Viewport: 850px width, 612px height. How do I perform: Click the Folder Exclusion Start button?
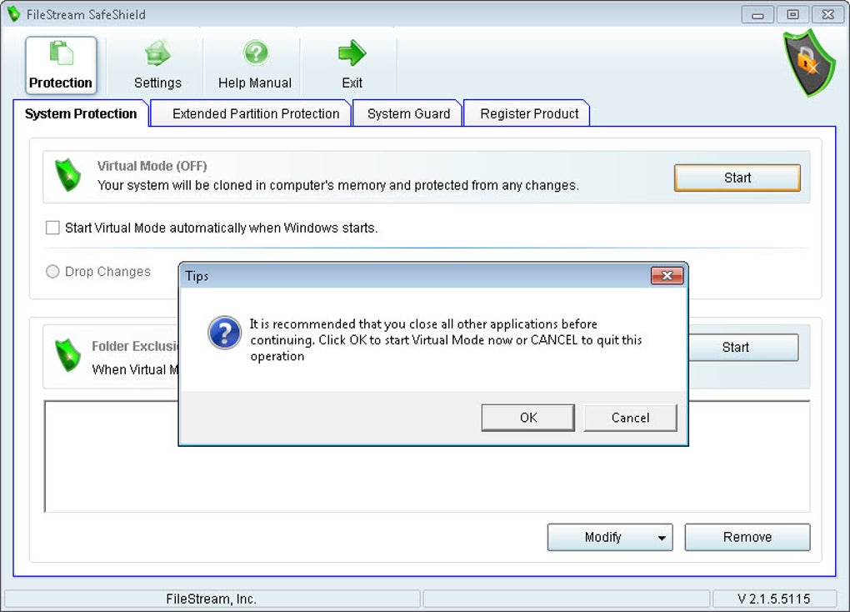coord(743,347)
